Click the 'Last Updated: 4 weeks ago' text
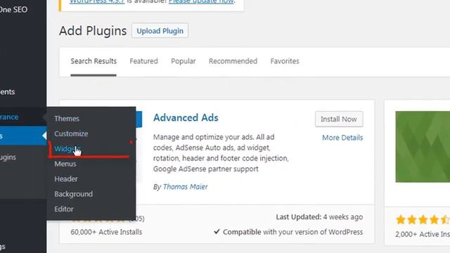 [319, 217]
